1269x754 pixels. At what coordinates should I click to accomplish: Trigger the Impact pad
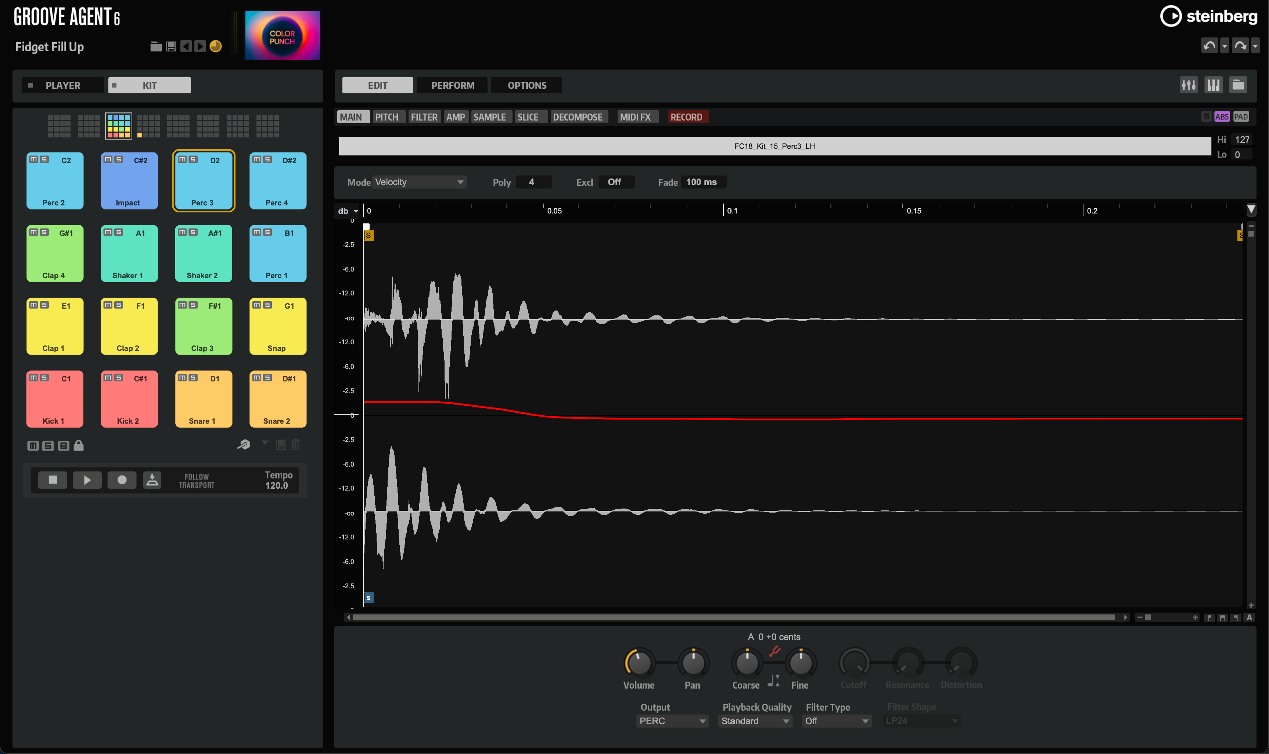point(129,180)
